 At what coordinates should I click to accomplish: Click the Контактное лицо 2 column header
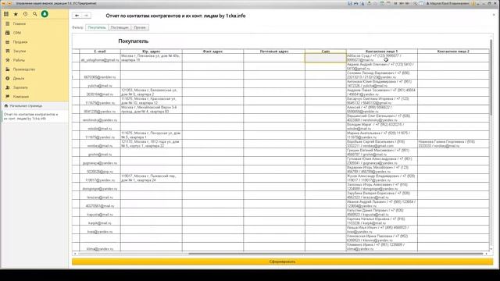coord(453,51)
